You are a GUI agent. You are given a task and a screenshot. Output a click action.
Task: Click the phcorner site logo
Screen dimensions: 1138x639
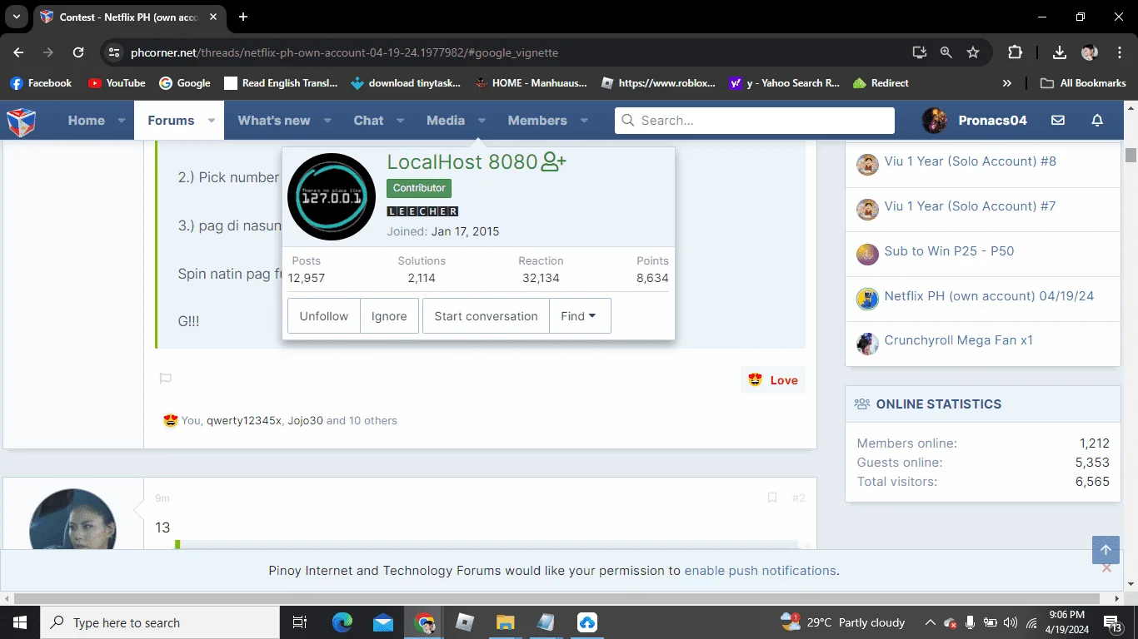[x=22, y=121]
